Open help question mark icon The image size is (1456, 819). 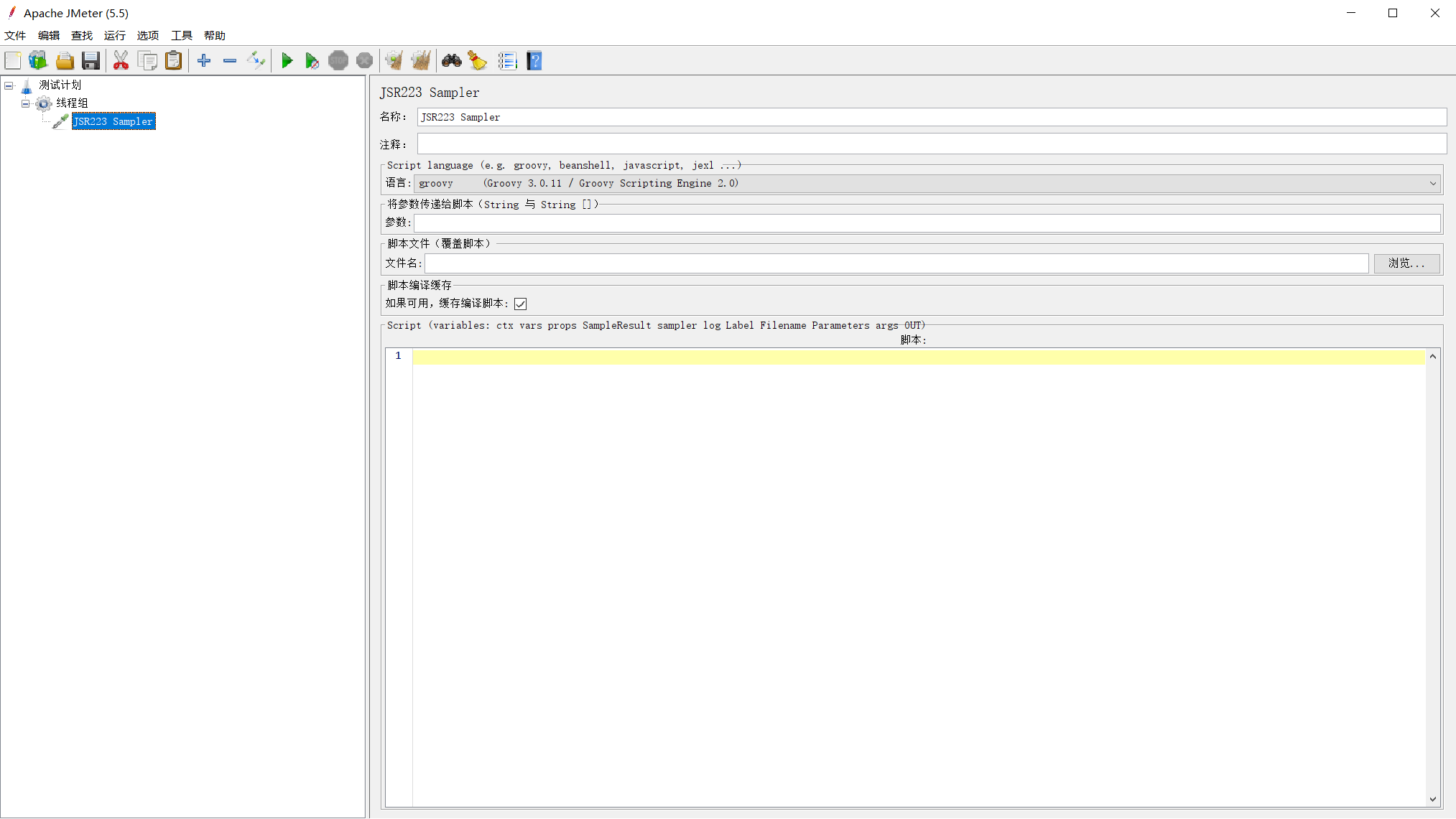click(x=534, y=61)
